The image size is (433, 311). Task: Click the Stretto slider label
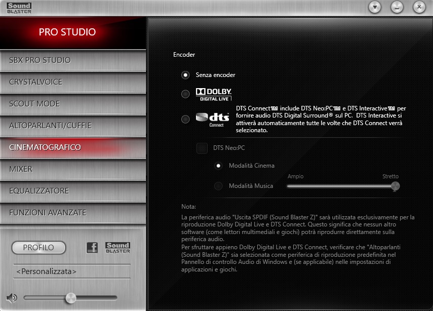(x=390, y=176)
